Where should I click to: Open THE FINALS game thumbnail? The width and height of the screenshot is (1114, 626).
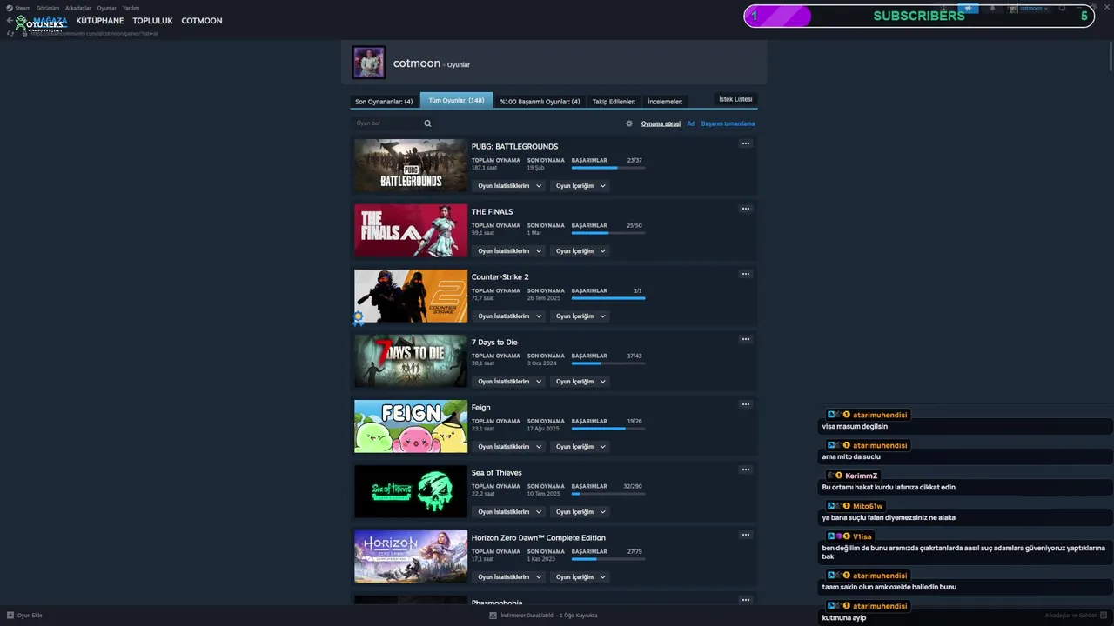pos(411,230)
